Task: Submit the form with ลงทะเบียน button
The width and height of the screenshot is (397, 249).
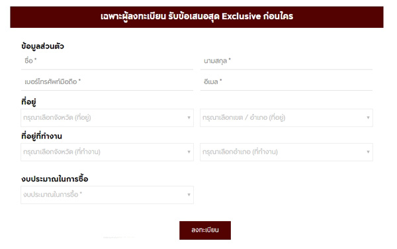Action: coord(205,230)
